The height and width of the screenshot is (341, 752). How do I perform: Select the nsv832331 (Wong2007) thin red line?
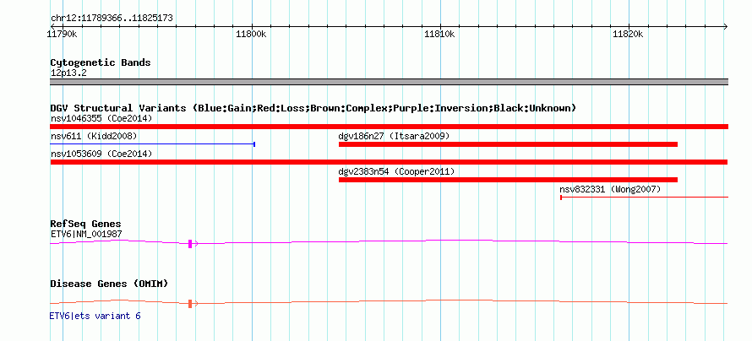click(644, 197)
